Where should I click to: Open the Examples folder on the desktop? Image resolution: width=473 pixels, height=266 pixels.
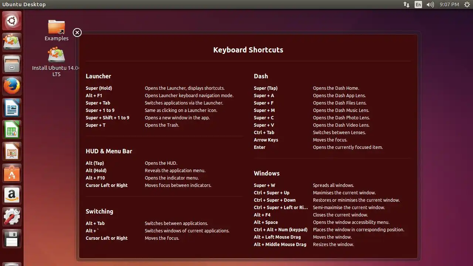point(57,30)
